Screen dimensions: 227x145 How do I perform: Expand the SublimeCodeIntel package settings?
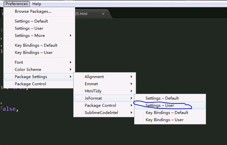104,113
